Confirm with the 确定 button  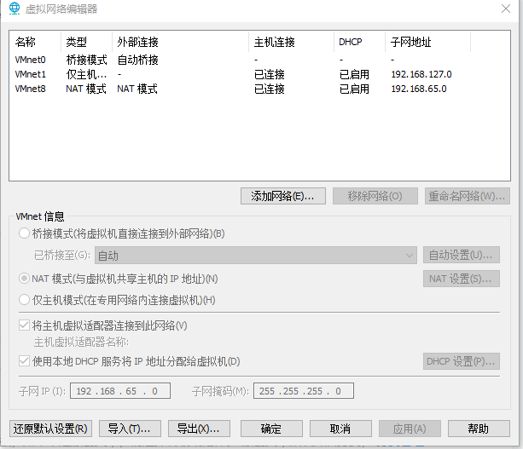271,429
